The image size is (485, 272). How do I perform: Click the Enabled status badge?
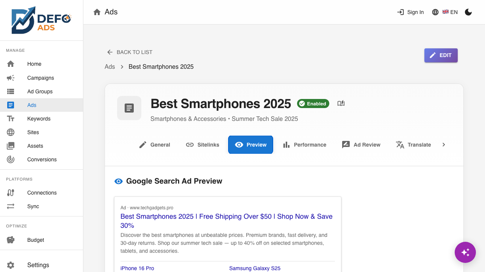313,104
